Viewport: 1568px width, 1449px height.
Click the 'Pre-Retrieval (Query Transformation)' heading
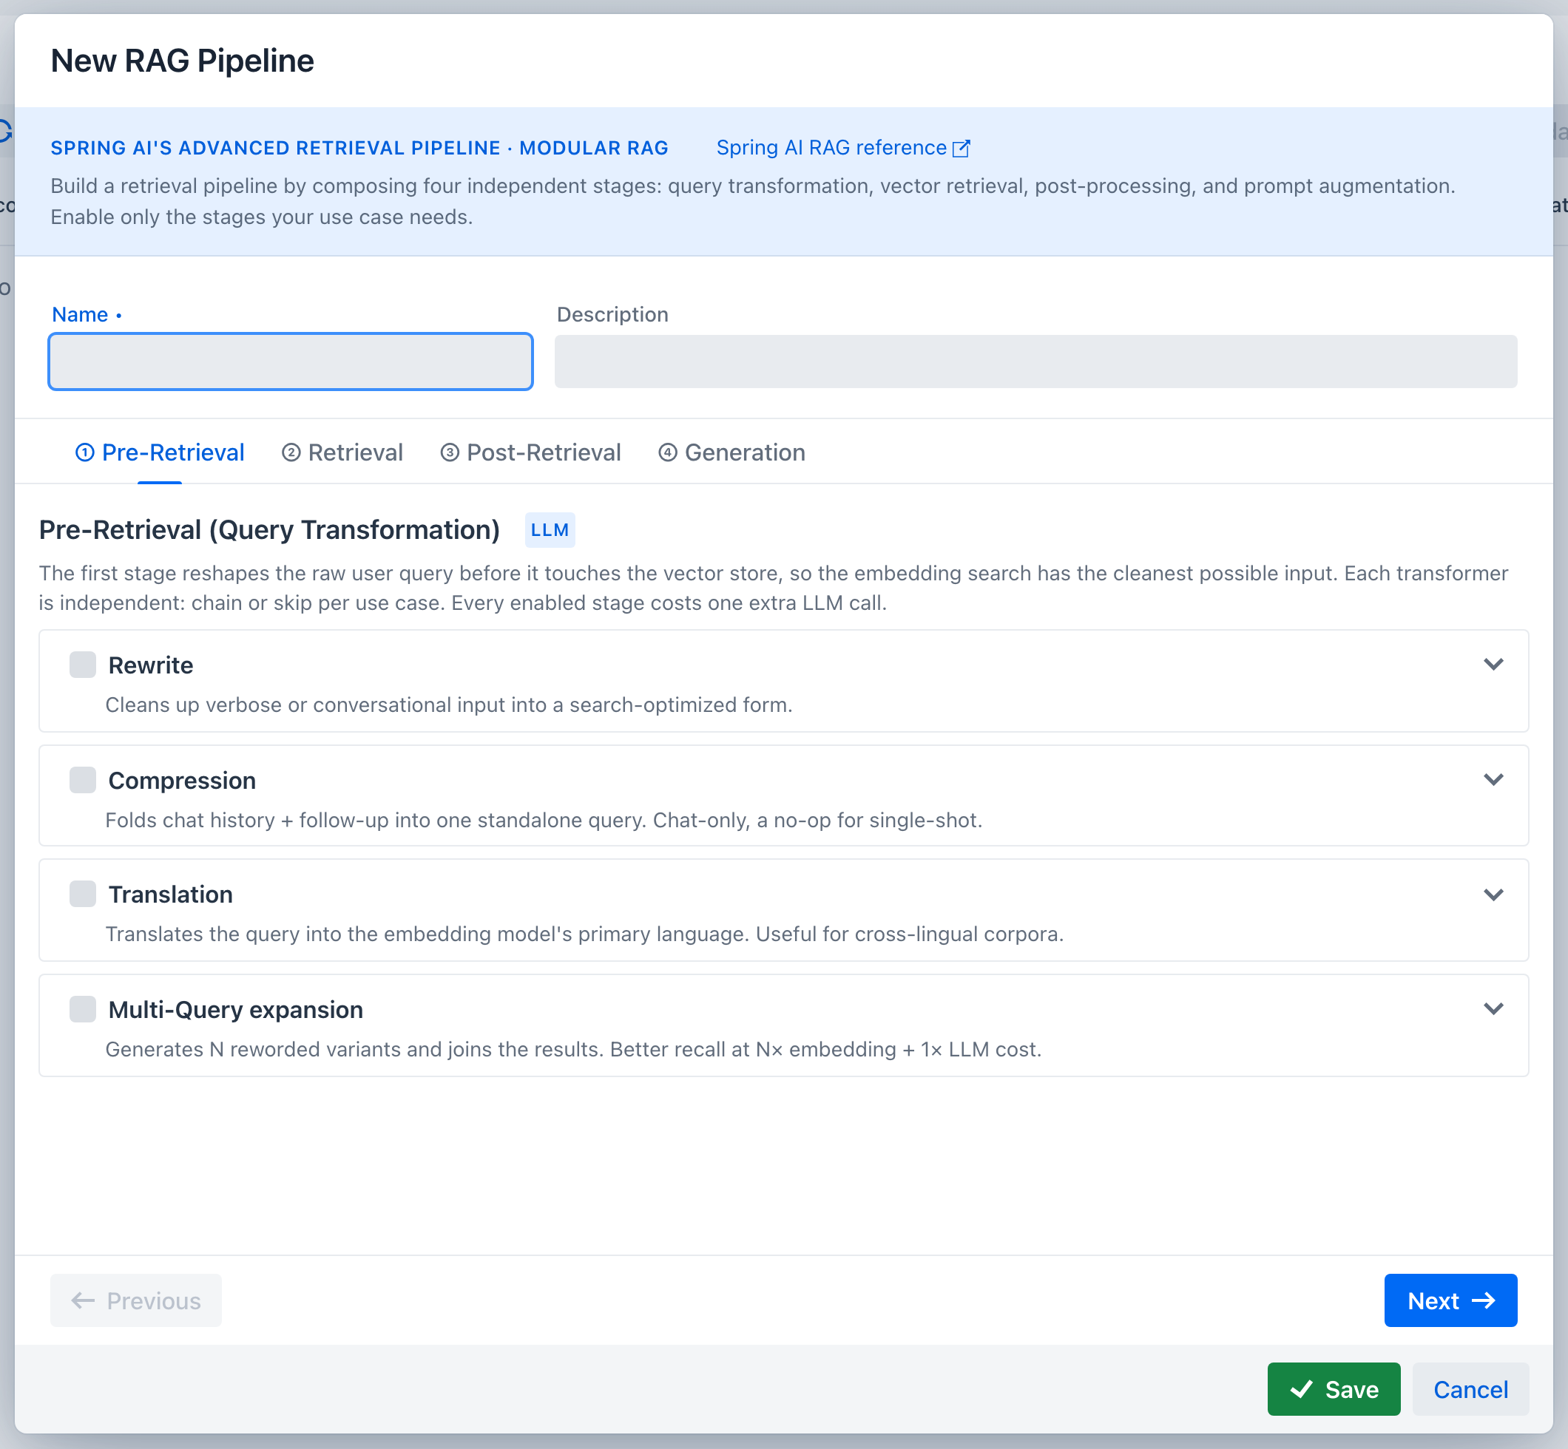269,530
